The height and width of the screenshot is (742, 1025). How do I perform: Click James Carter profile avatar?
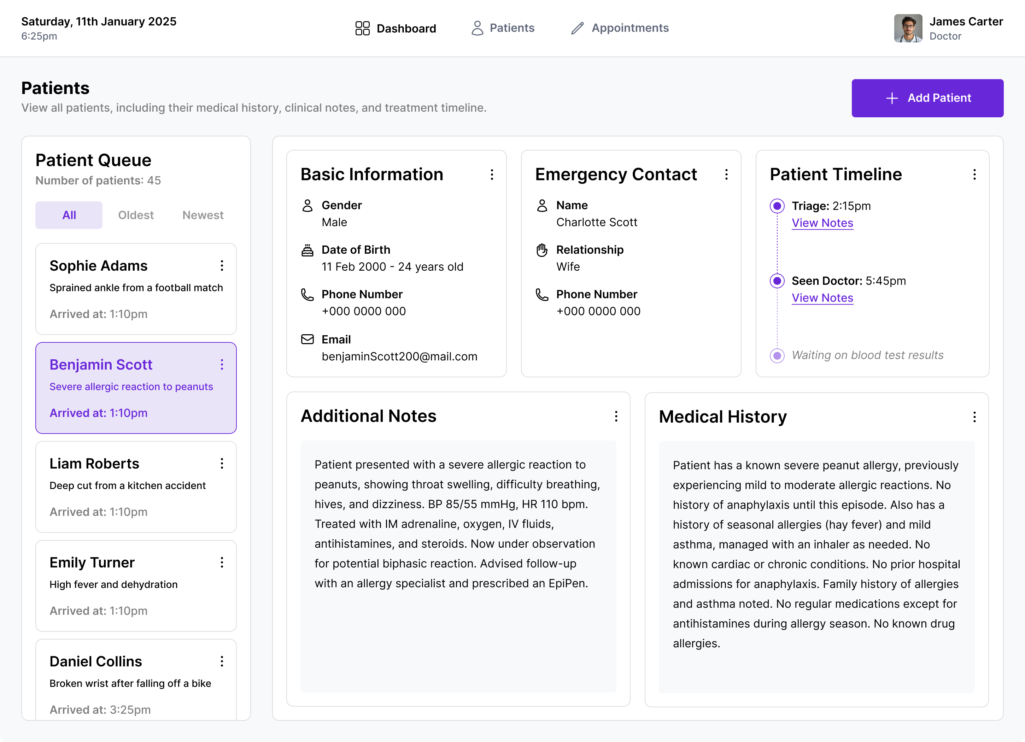908,28
